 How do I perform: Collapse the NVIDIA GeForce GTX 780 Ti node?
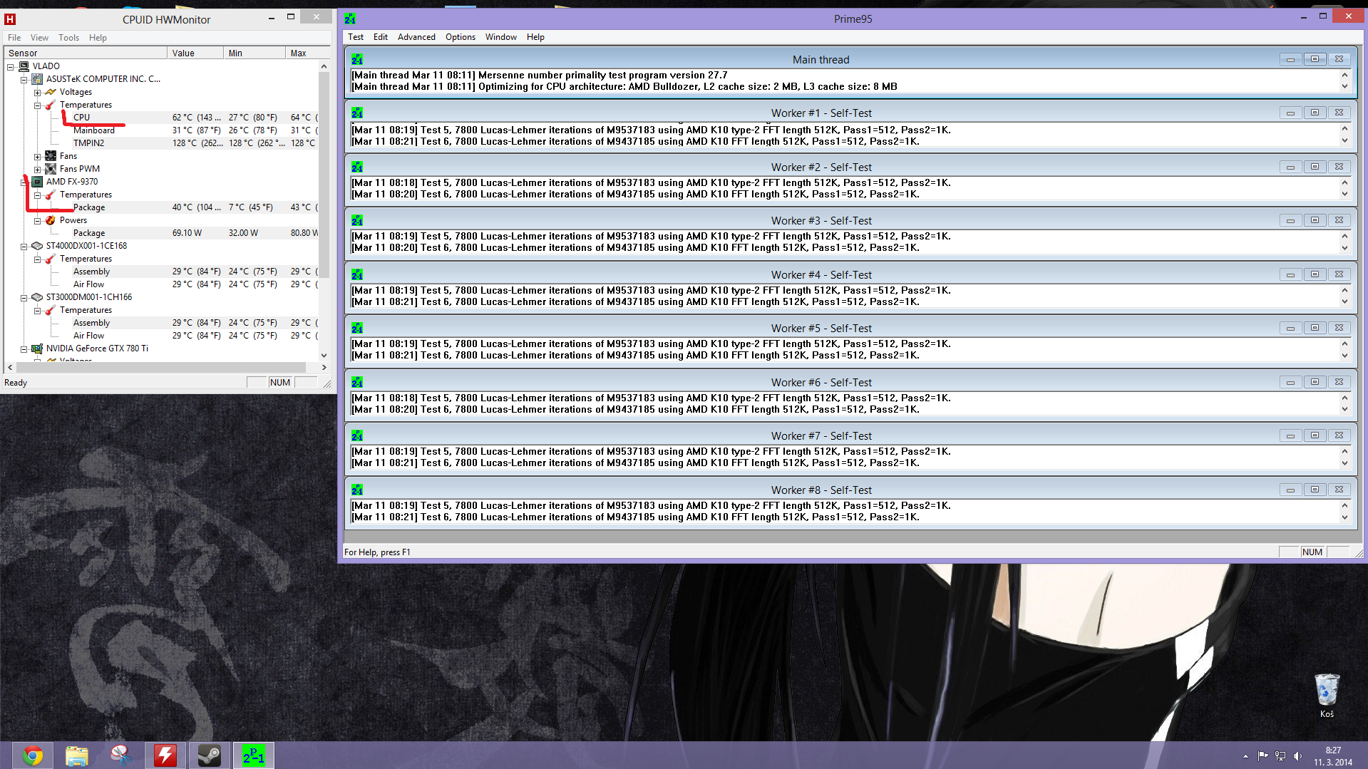coord(24,349)
